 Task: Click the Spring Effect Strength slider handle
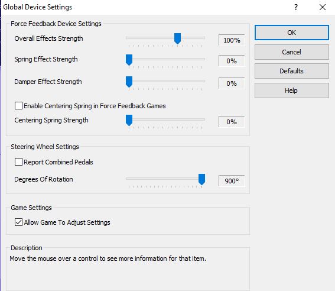point(129,60)
